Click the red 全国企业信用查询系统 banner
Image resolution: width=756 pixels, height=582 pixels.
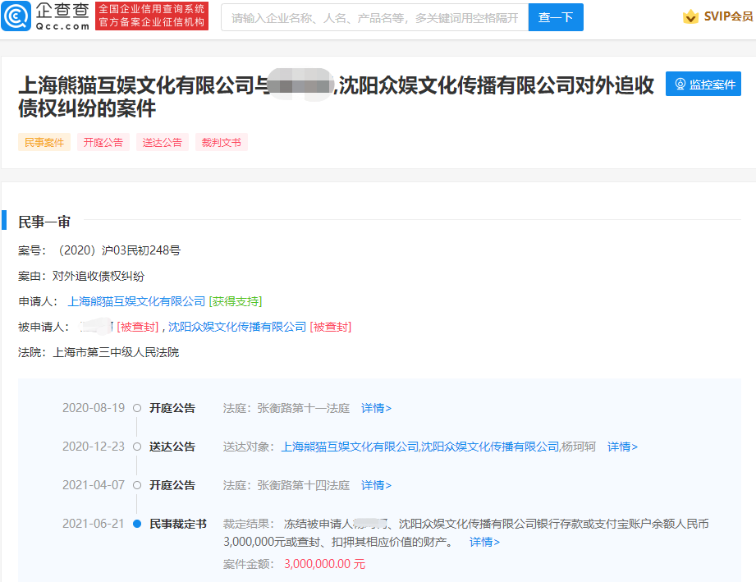(x=152, y=16)
